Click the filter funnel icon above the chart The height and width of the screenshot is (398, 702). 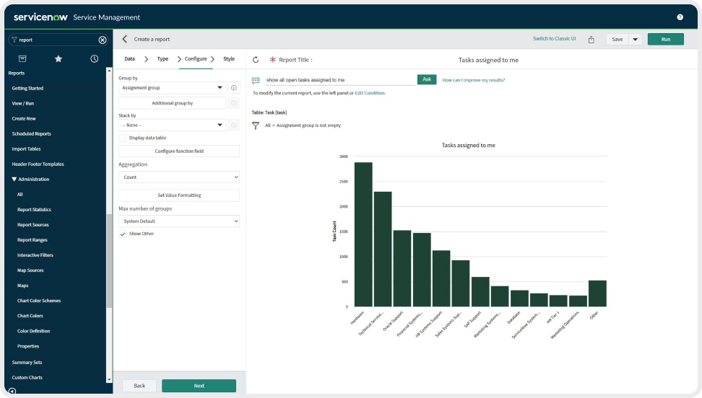point(256,125)
